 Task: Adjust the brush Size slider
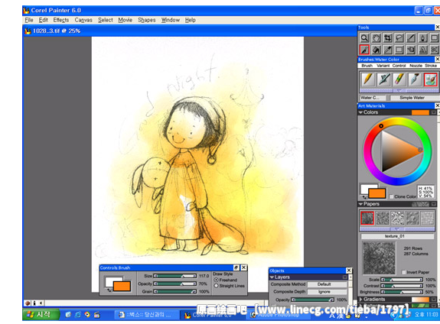pyautogui.click(x=175, y=276)
